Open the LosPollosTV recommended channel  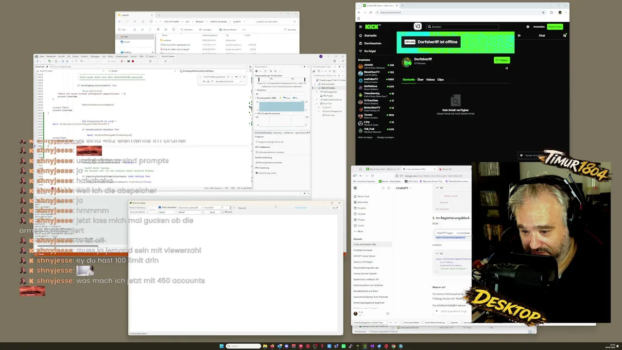(x=376, y=80)
